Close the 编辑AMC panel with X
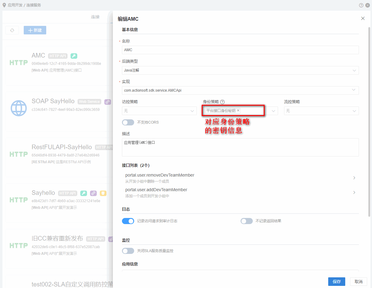Image resolution: width=372 pixels, height=288 pixels. [363, 19]
